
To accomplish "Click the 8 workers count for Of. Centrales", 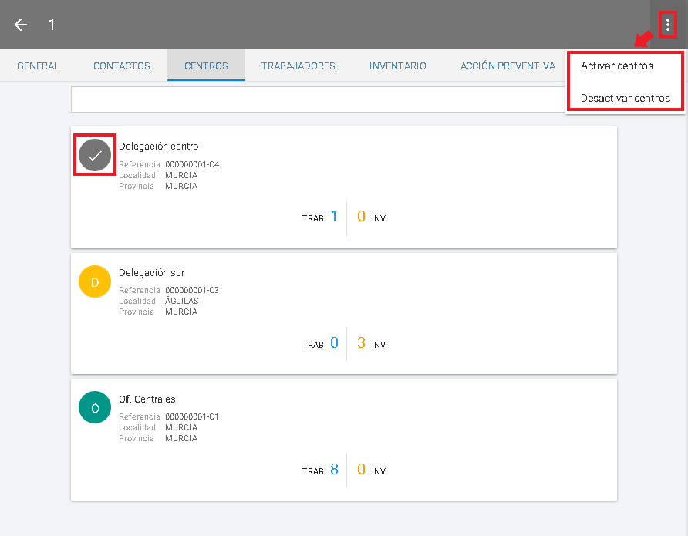I will [x=334, y=470].
